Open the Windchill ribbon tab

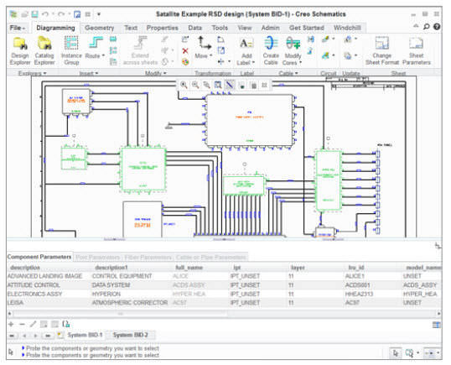347,28
